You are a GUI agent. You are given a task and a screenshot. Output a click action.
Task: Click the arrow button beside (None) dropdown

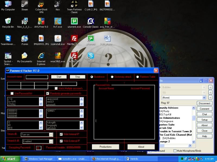210,97
